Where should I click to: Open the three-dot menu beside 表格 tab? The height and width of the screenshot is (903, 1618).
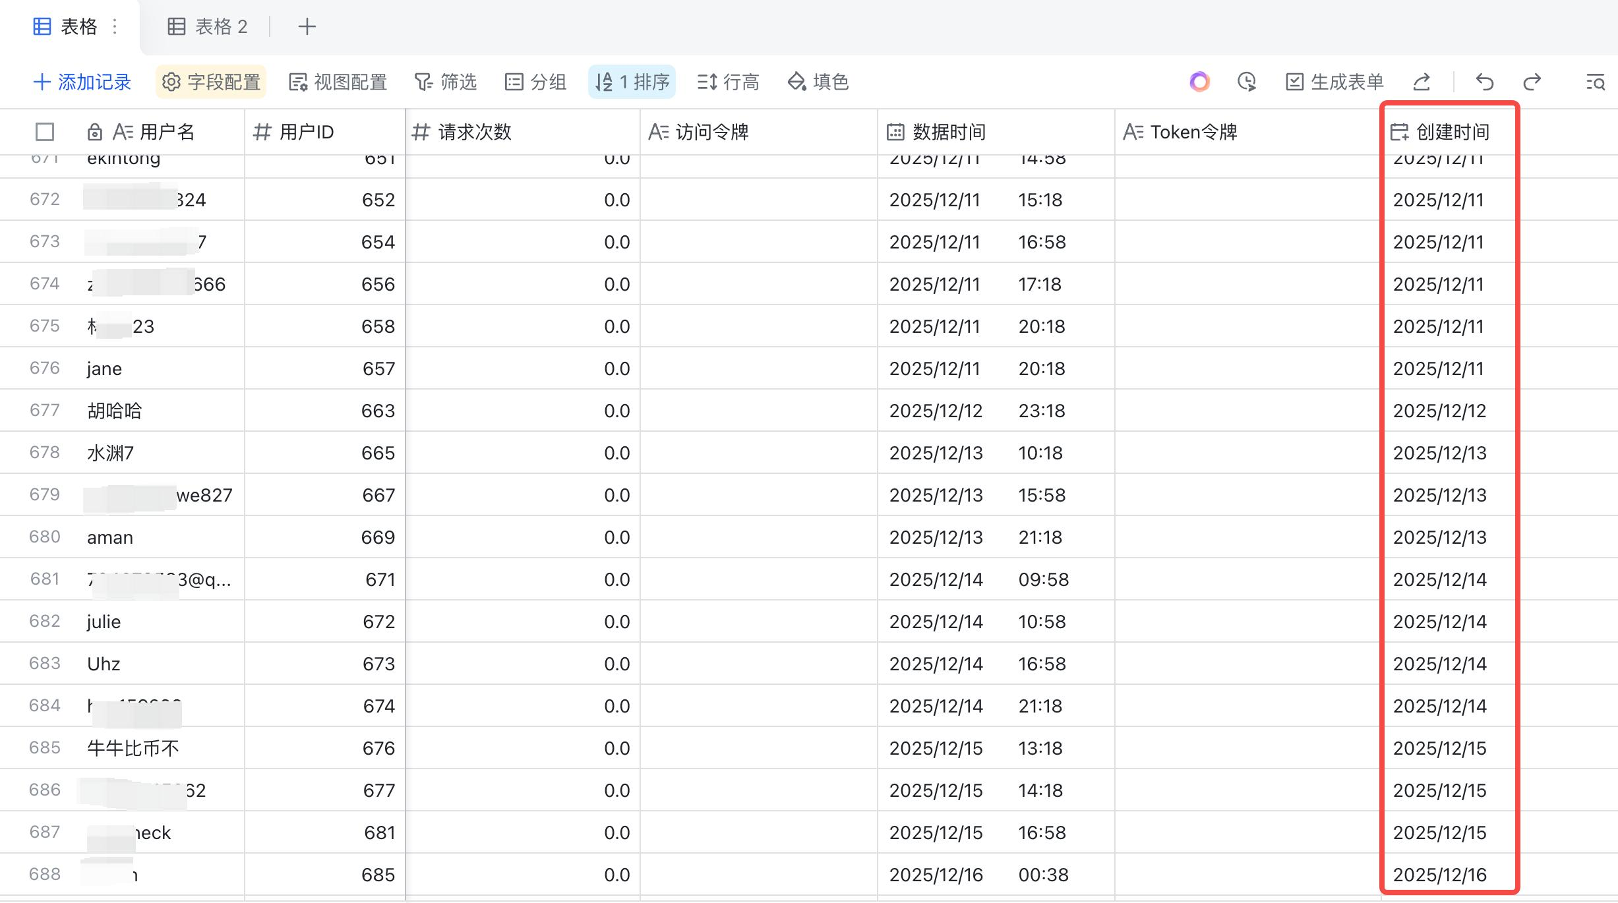point(115,26)
